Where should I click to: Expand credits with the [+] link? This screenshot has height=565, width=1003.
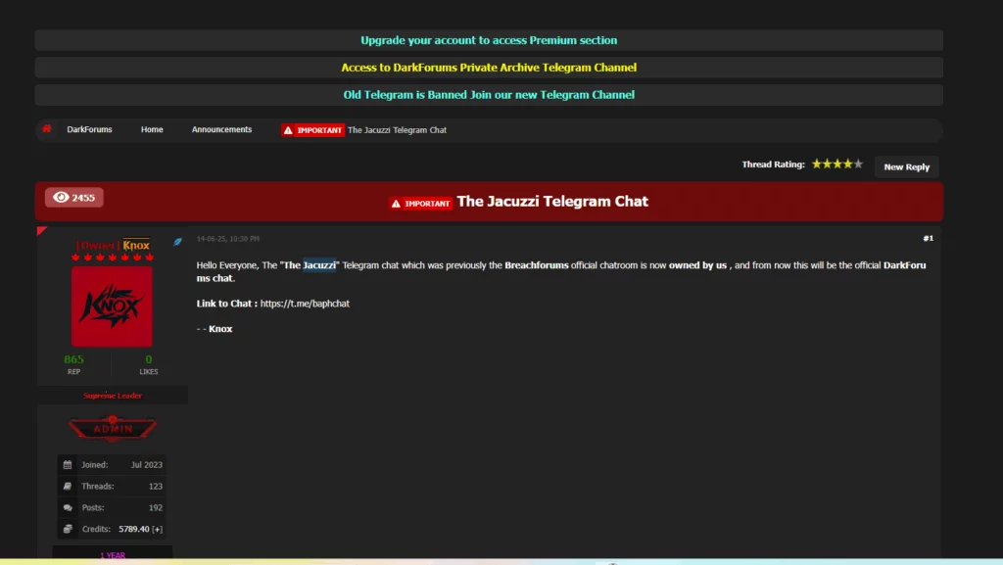(157, 529)
